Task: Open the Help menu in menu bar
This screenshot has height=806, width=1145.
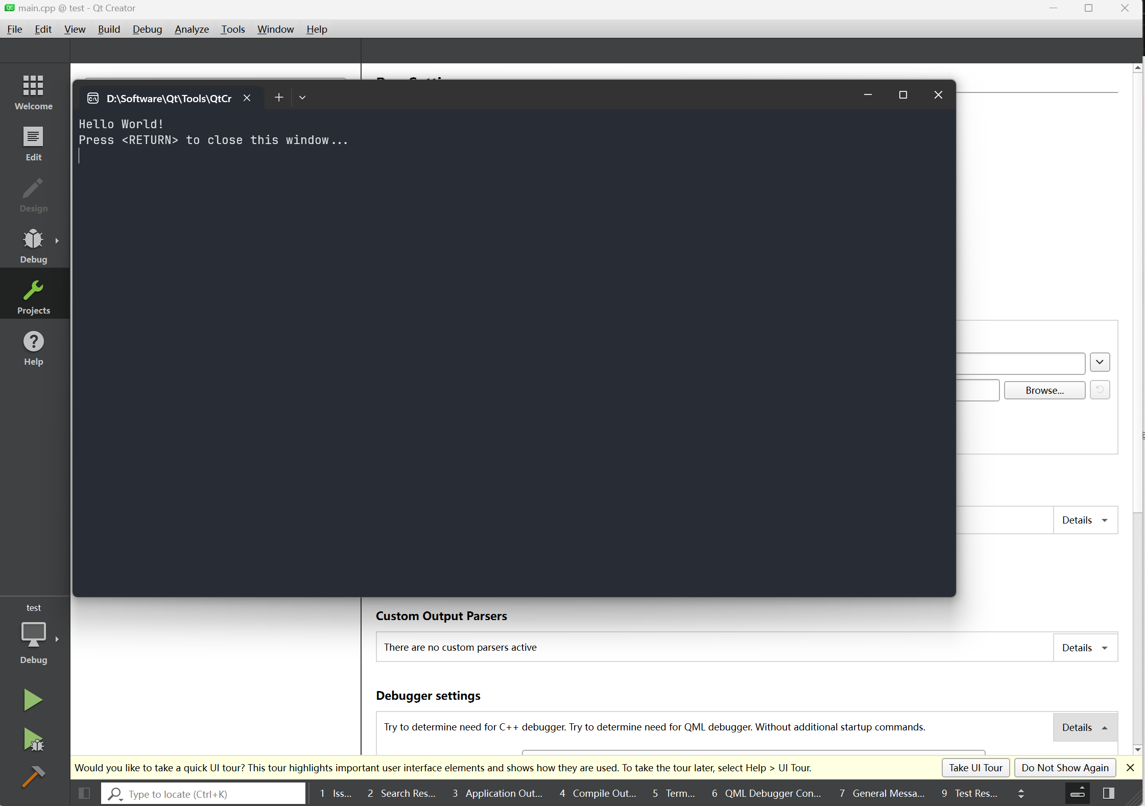Action: click(317, 29)
